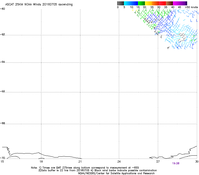This screenshot has width=199, height=175.
Task: Click the gray 0-5 knots legend segment
Action: (x=120, y=3)
